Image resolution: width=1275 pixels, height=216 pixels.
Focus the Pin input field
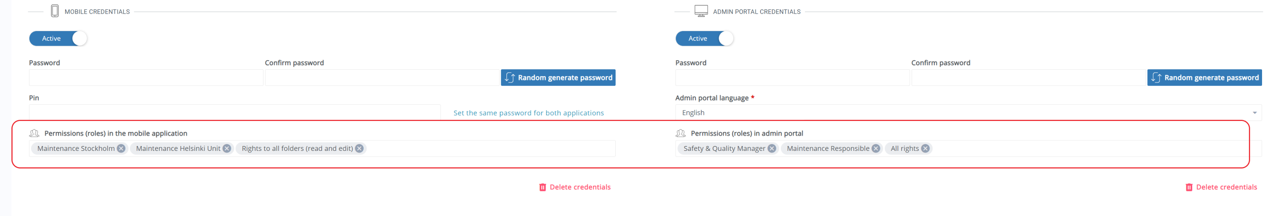[235, 112]
